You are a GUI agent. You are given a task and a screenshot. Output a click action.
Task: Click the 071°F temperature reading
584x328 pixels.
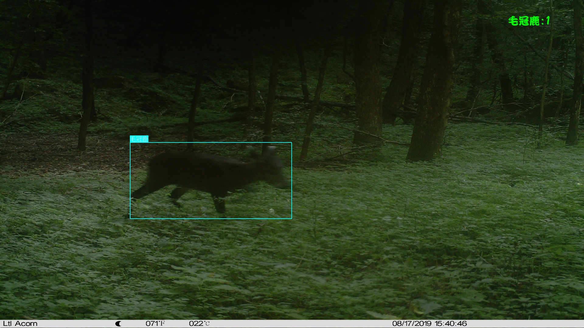point(155,324)
